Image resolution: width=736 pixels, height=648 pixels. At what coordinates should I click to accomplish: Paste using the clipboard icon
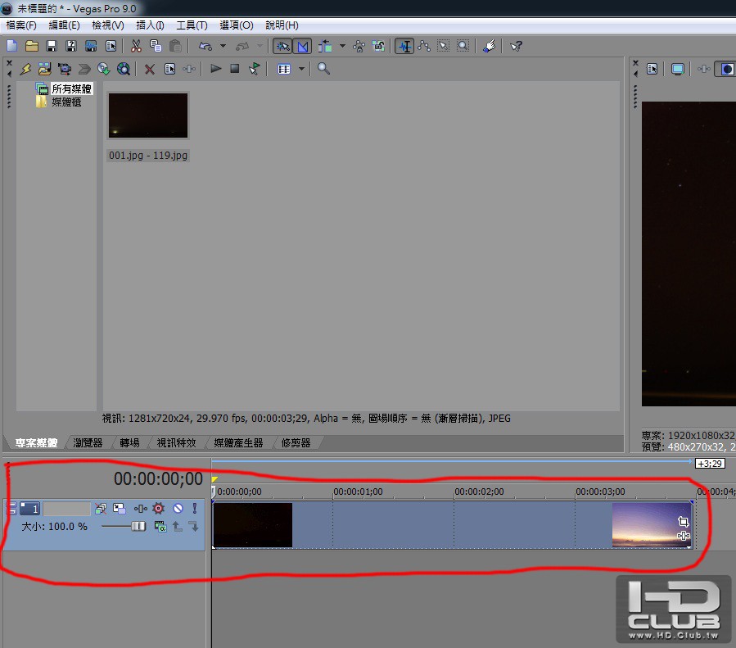click(175, 46)
